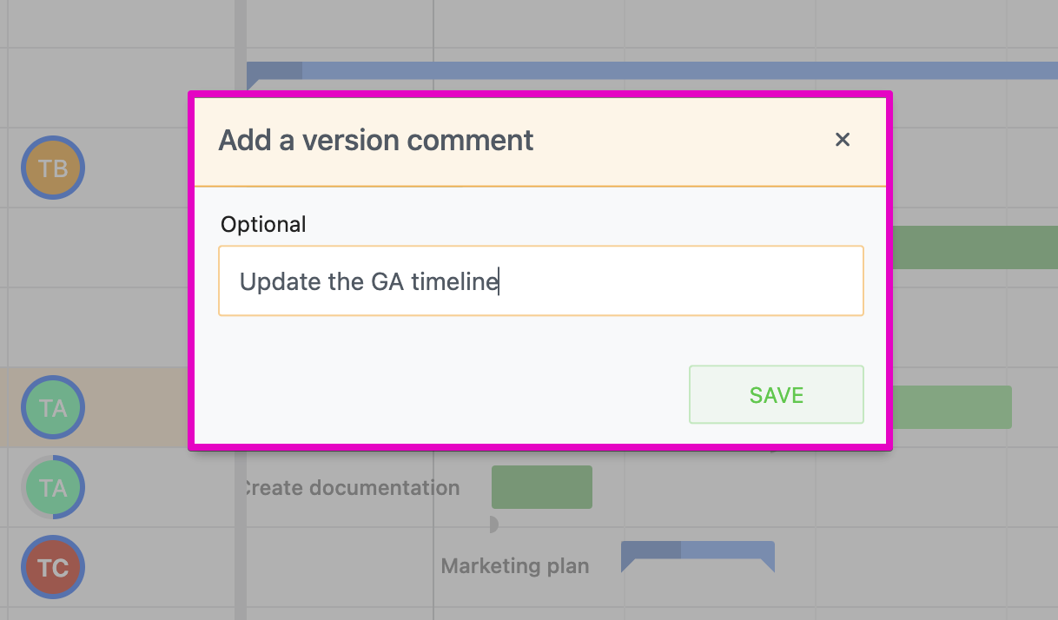Viewport: 1058px width, 620px height.
Task: Select the highlighted orange task row
Action: click(x=96, y=407)
